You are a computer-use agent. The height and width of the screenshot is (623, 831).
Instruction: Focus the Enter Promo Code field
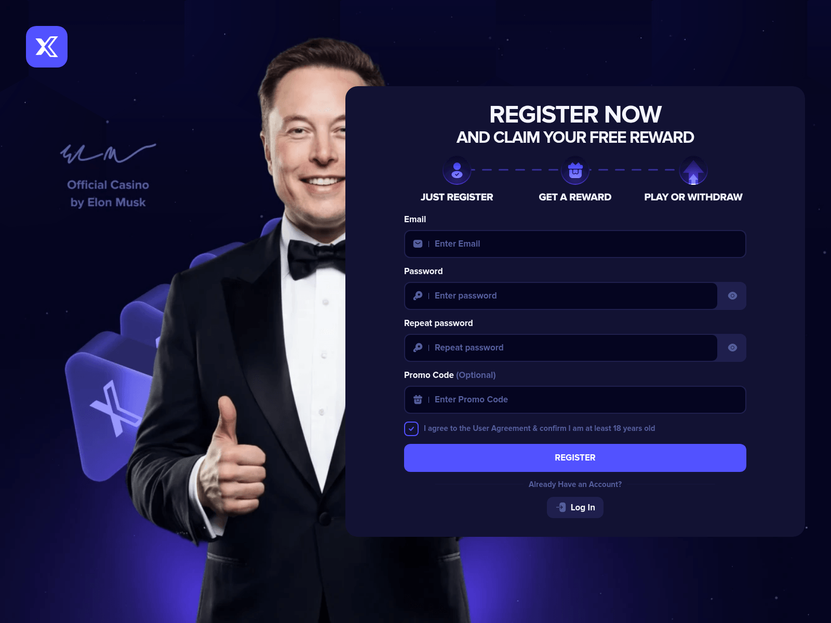[x=575, y=400]
